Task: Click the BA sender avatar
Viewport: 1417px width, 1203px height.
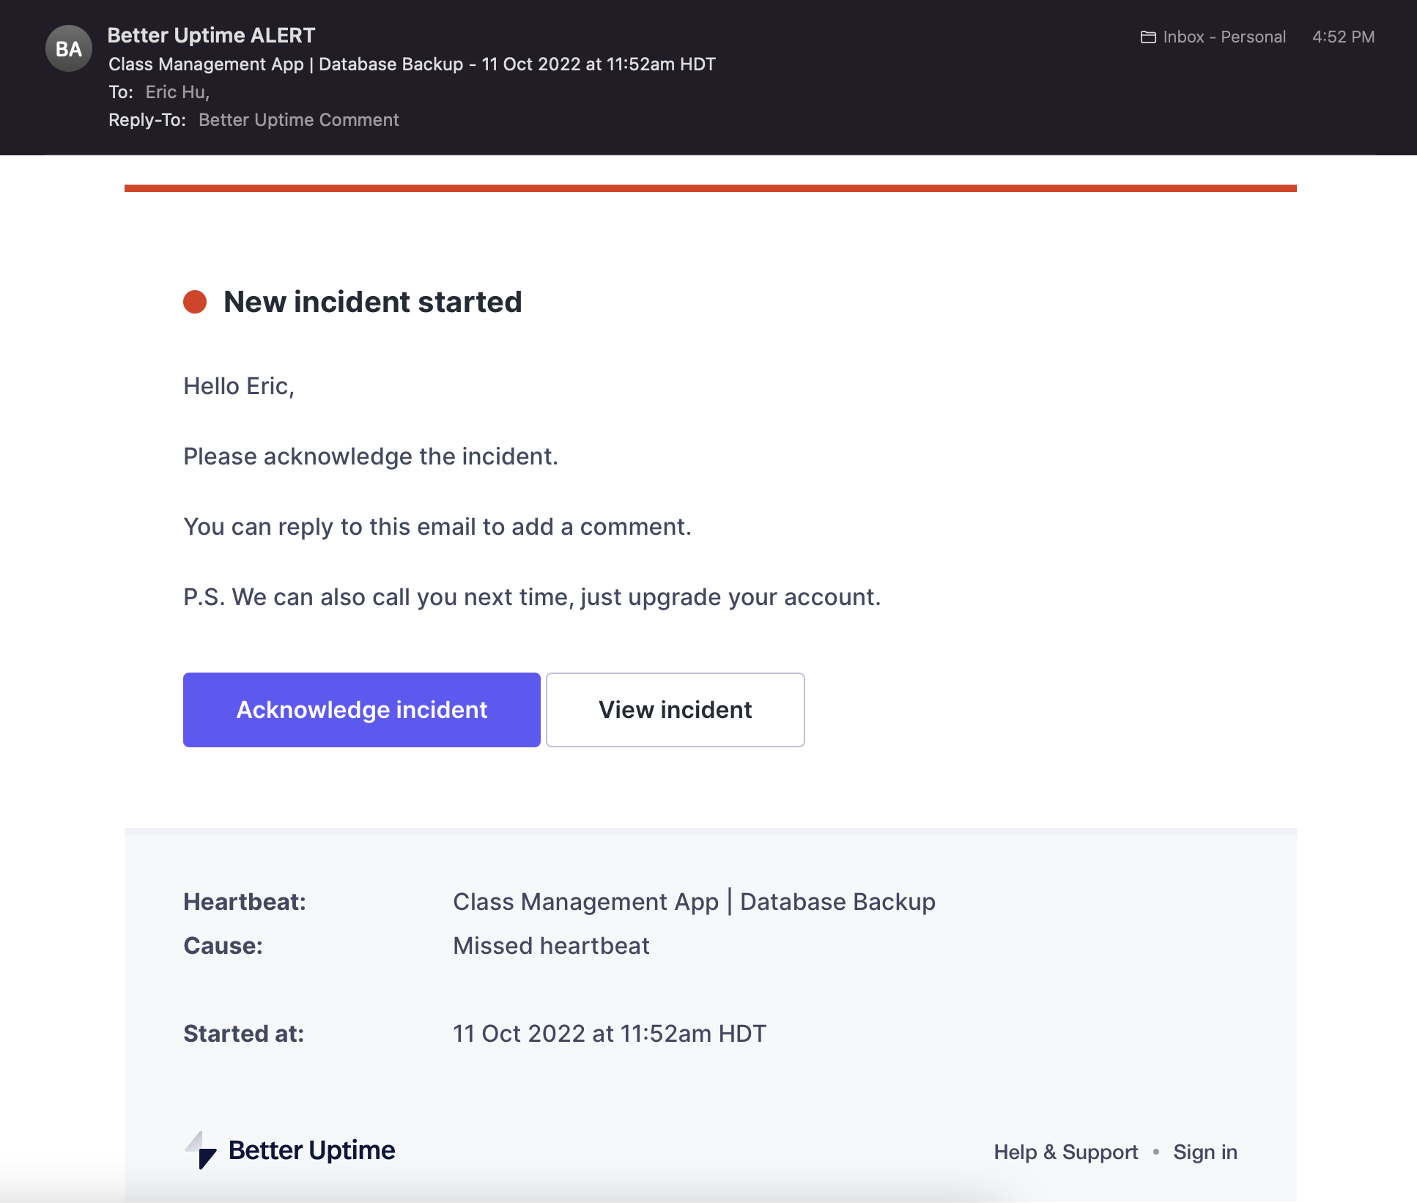Action: 68,48
